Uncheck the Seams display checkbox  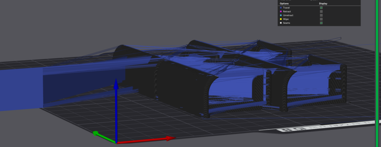321,23
